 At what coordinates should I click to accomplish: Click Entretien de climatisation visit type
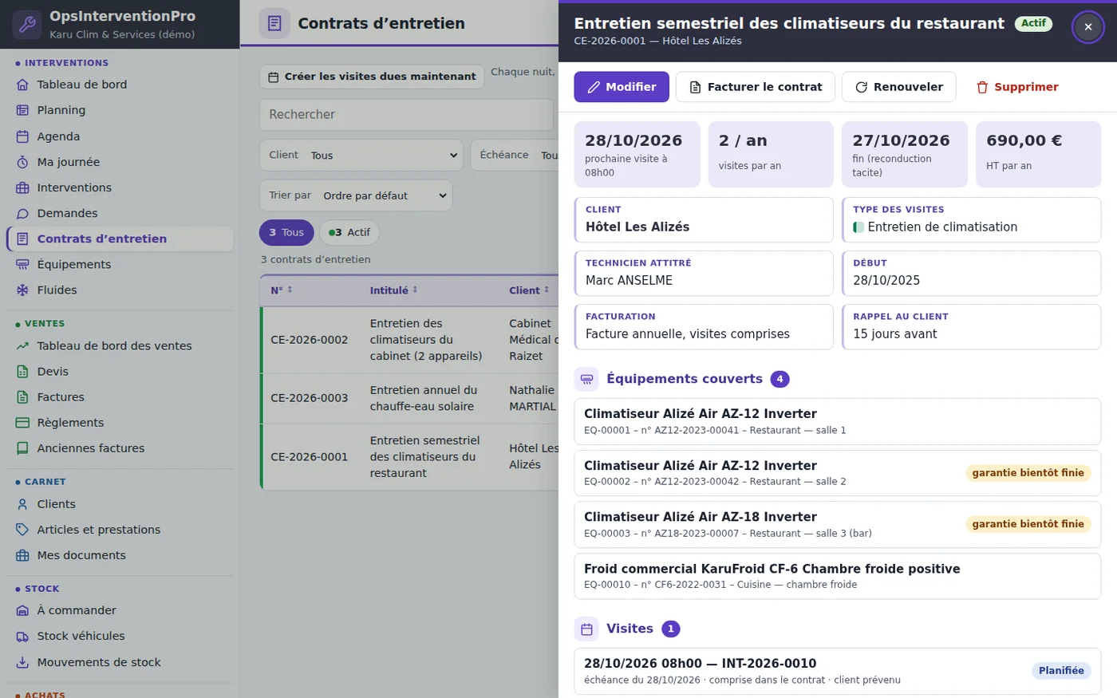[972, 219]
